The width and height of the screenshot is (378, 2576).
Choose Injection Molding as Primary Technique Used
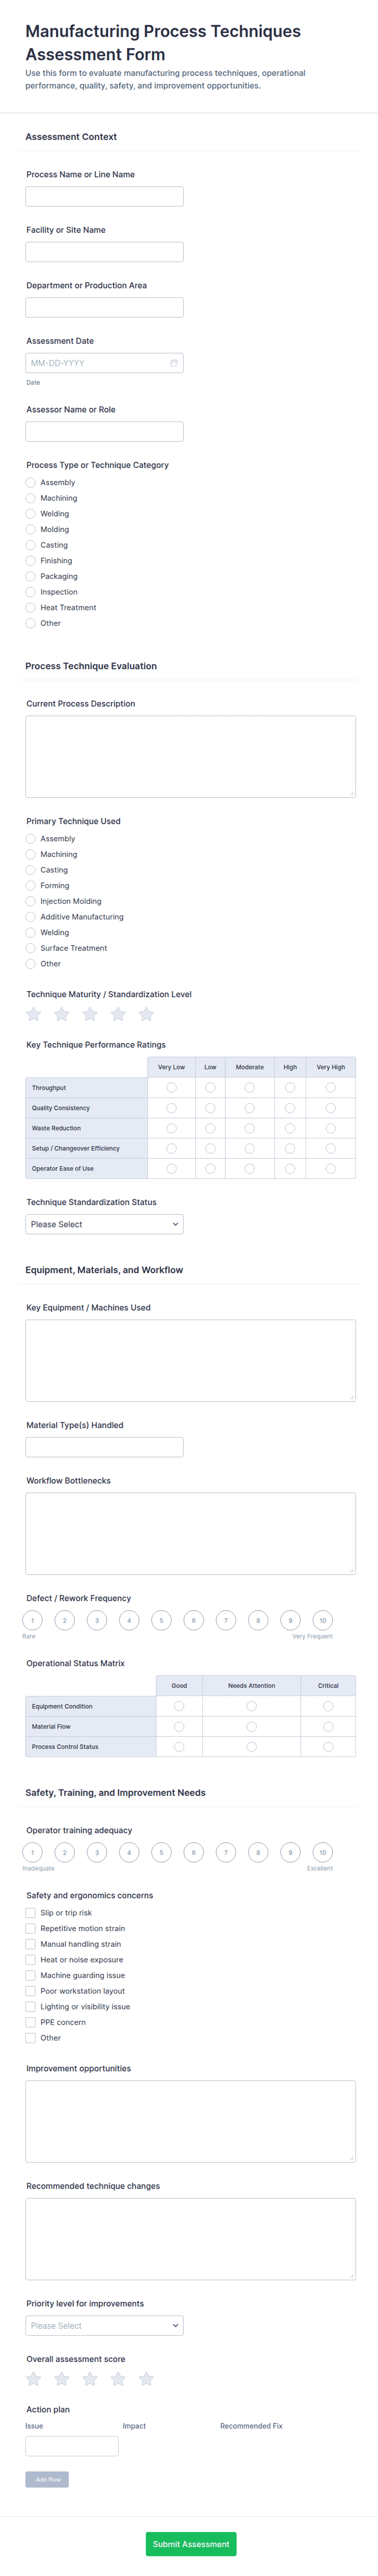[x=30, y=901]
